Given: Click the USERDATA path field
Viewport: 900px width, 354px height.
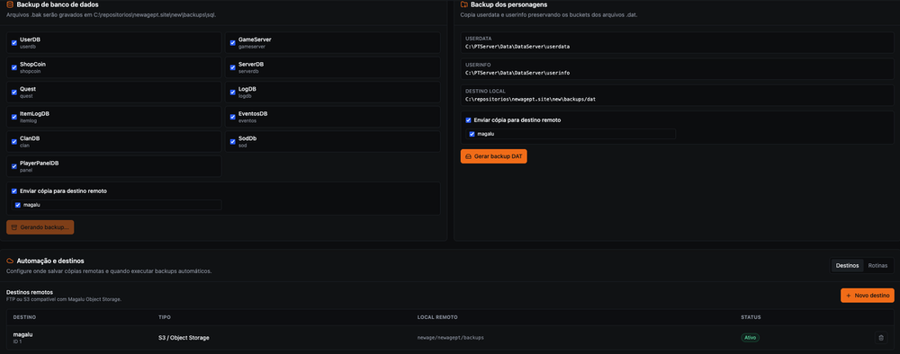Looking at the screenshot, I should tap(678, 42).
